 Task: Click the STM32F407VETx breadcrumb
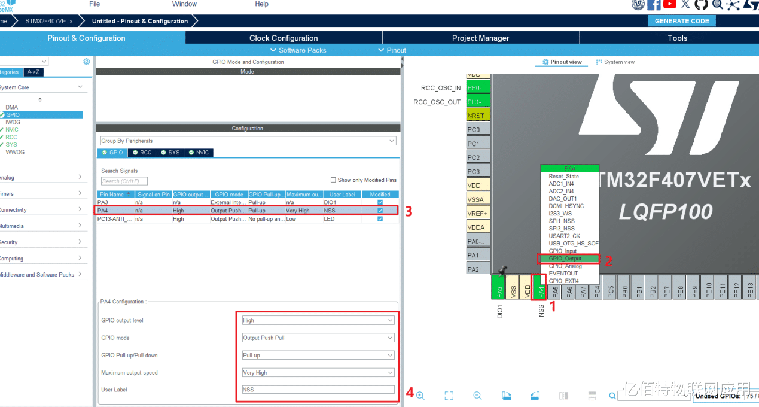49,21
